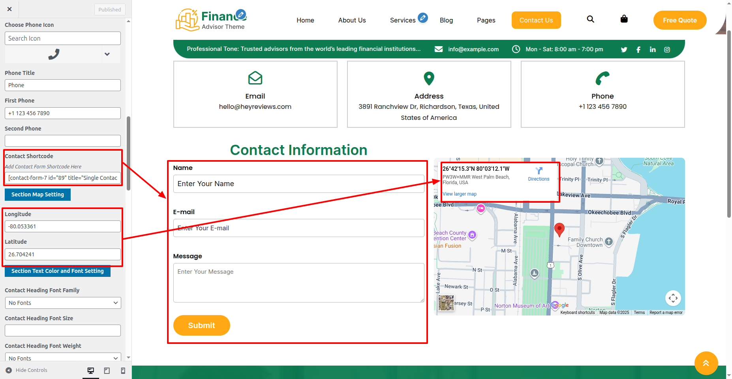Click the edit pencil next to Services
Screen dimensions: 732x379
click(x=423, y=18)
